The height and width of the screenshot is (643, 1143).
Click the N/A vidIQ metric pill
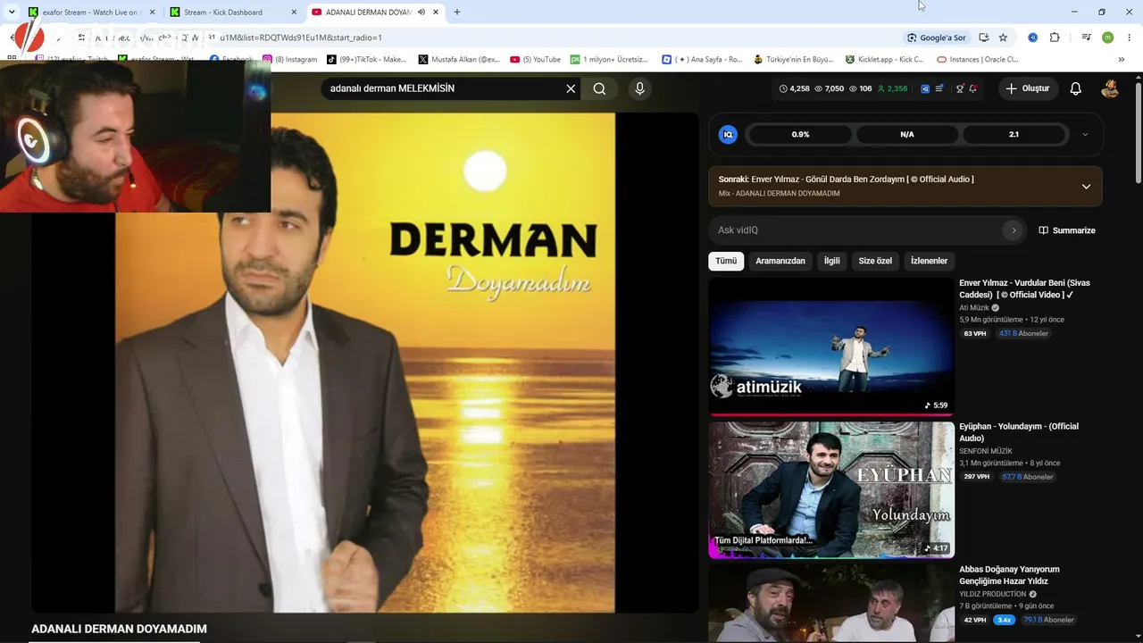pos(907,134)
